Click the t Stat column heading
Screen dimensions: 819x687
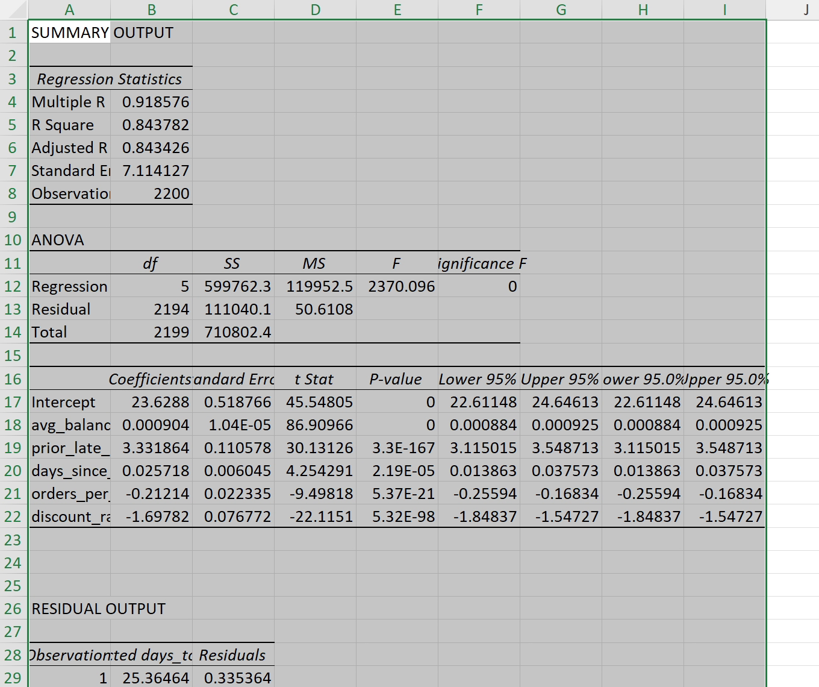tap(315, 379)
